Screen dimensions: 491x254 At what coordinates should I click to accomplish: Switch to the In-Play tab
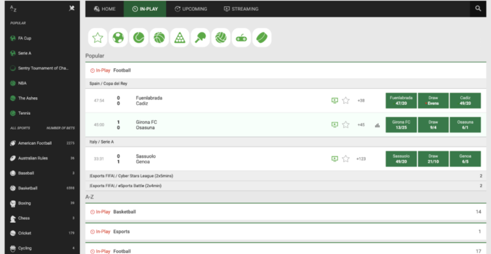(x=145, y=9)
